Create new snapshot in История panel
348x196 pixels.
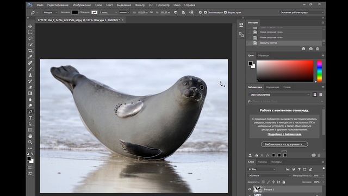tap(310, 48)
